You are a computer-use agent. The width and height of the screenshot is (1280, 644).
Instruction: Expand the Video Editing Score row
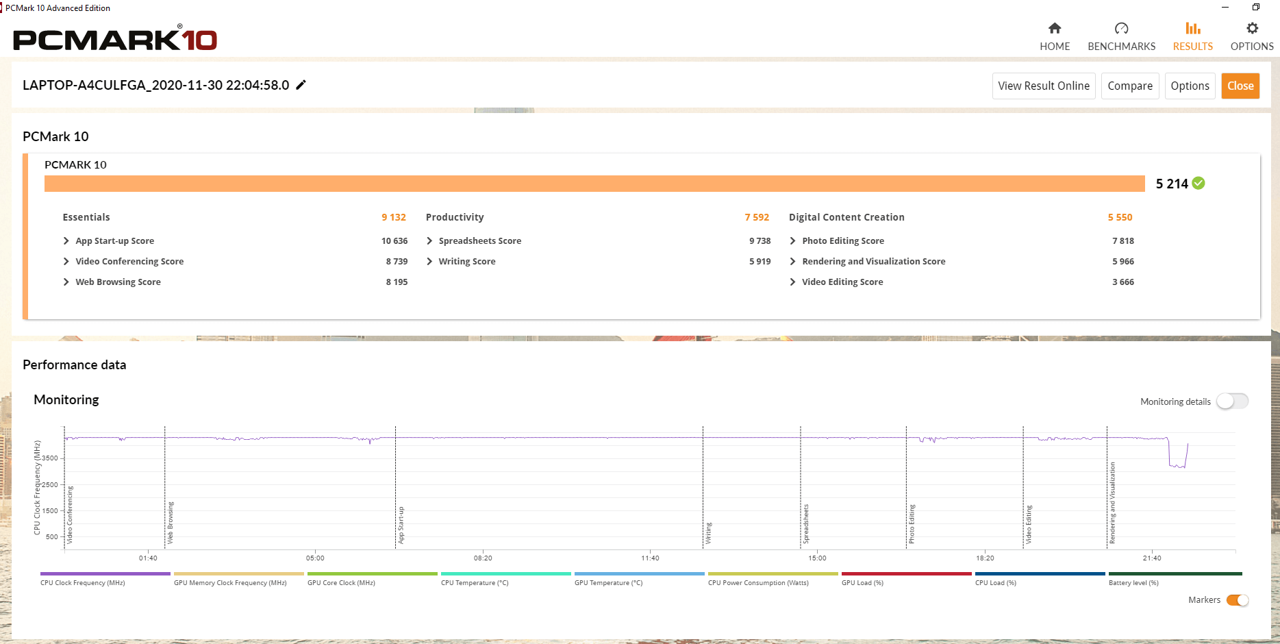792,282
